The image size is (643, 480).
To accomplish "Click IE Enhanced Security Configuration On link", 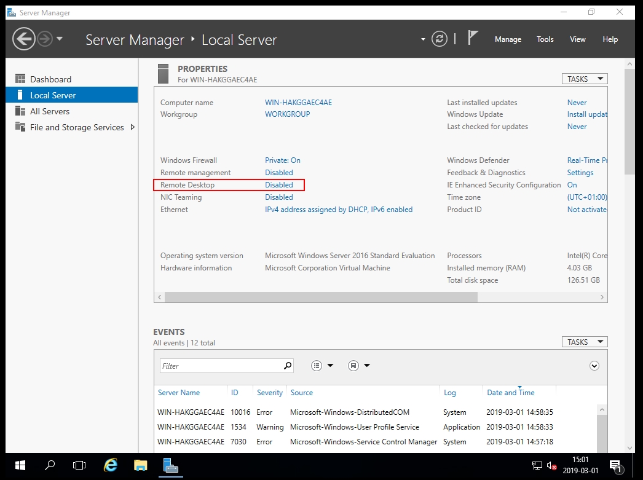I will click(572, 185).
